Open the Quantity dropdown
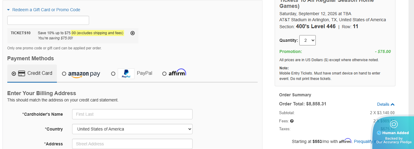The height and width of the screenshot is (149, 414). (x=307, y=40)
